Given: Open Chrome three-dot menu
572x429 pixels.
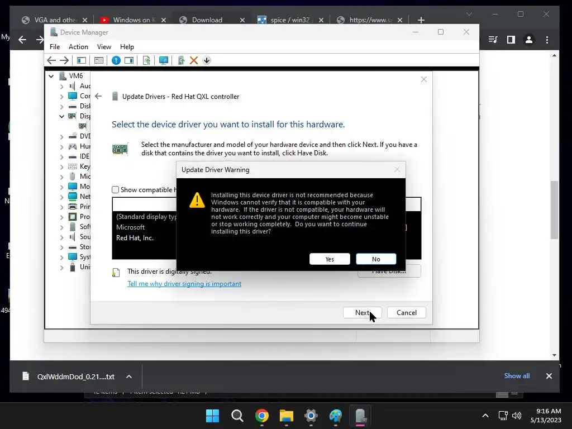Looking at the screenshot, I should pos(547,40).
